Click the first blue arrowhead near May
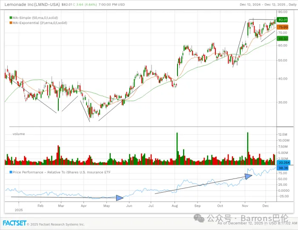The image size is (298, 230). click(x=120, y=197)
